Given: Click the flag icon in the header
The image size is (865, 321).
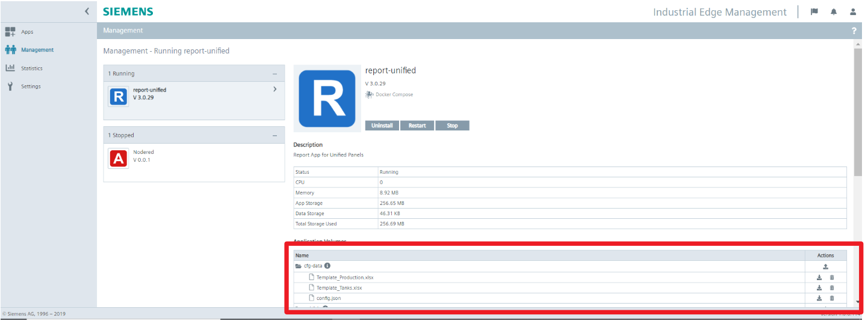Looking at the screenshot, I should pos(814,11).
